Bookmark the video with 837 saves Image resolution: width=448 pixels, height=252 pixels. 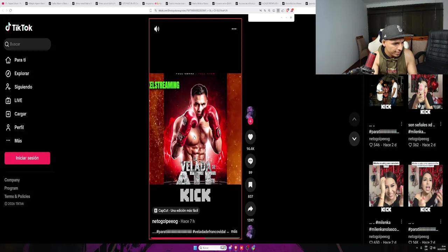click(250, 185)
